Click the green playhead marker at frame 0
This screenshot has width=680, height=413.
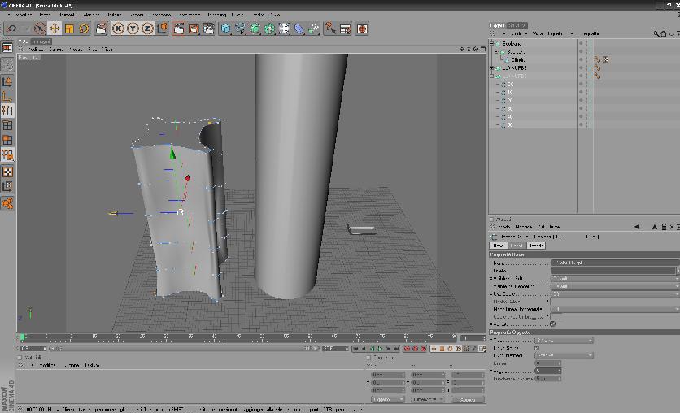click(22, 337)
